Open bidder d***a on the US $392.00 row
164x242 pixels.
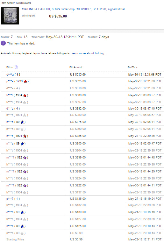click(10, 109)
